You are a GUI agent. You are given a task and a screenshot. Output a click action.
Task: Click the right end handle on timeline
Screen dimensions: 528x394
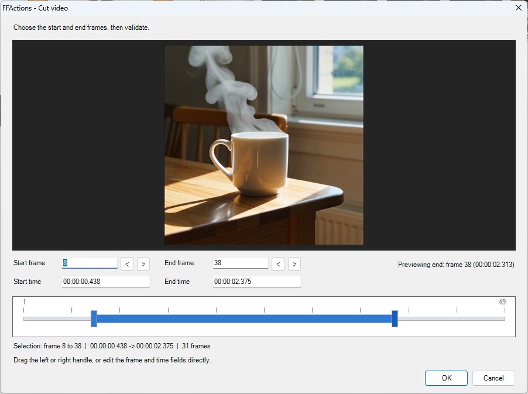[x=395, y=318]
